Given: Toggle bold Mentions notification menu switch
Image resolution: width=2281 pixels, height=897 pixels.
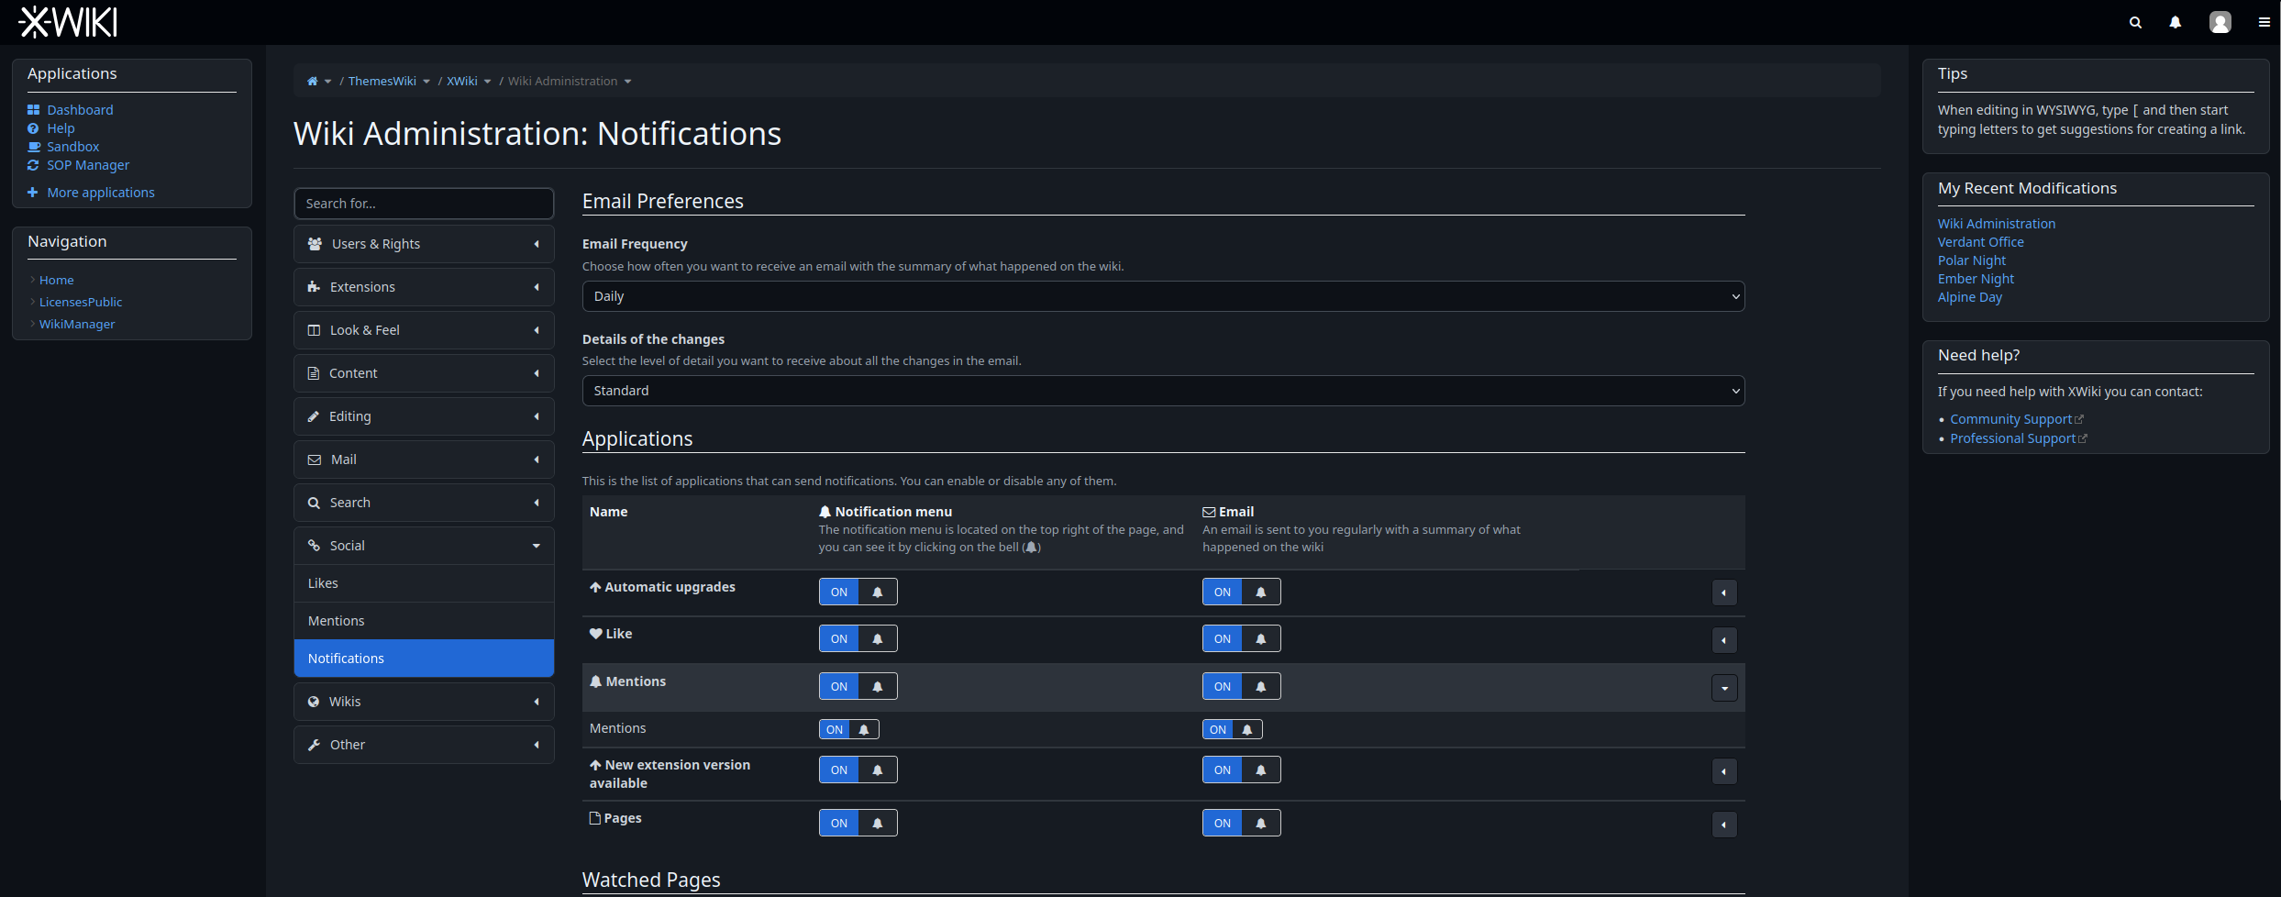Looking at the screenshot, I should [858, 686].
